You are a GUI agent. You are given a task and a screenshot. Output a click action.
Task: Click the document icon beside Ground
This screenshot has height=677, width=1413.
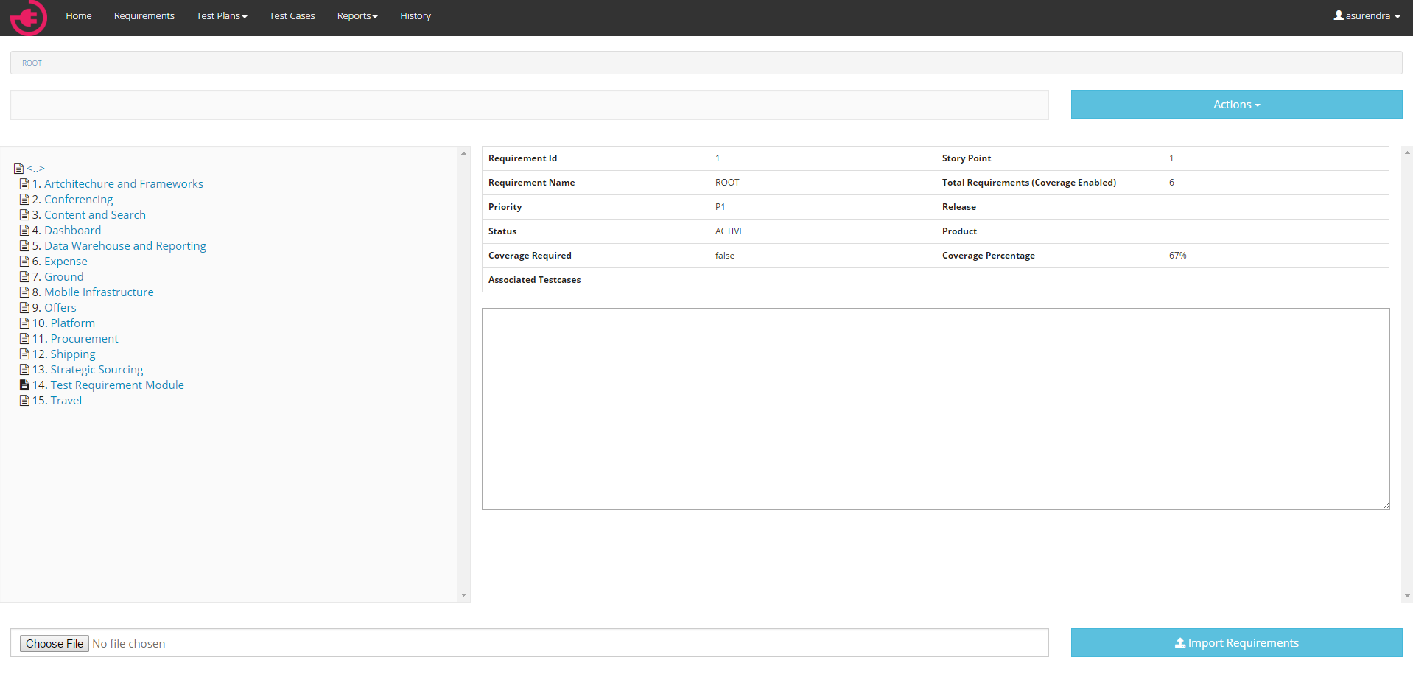(x=24, y=277)
